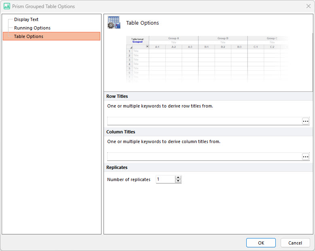Increase the number of replicates
Viewport: 315px width, 251px height.
[178, 177]
